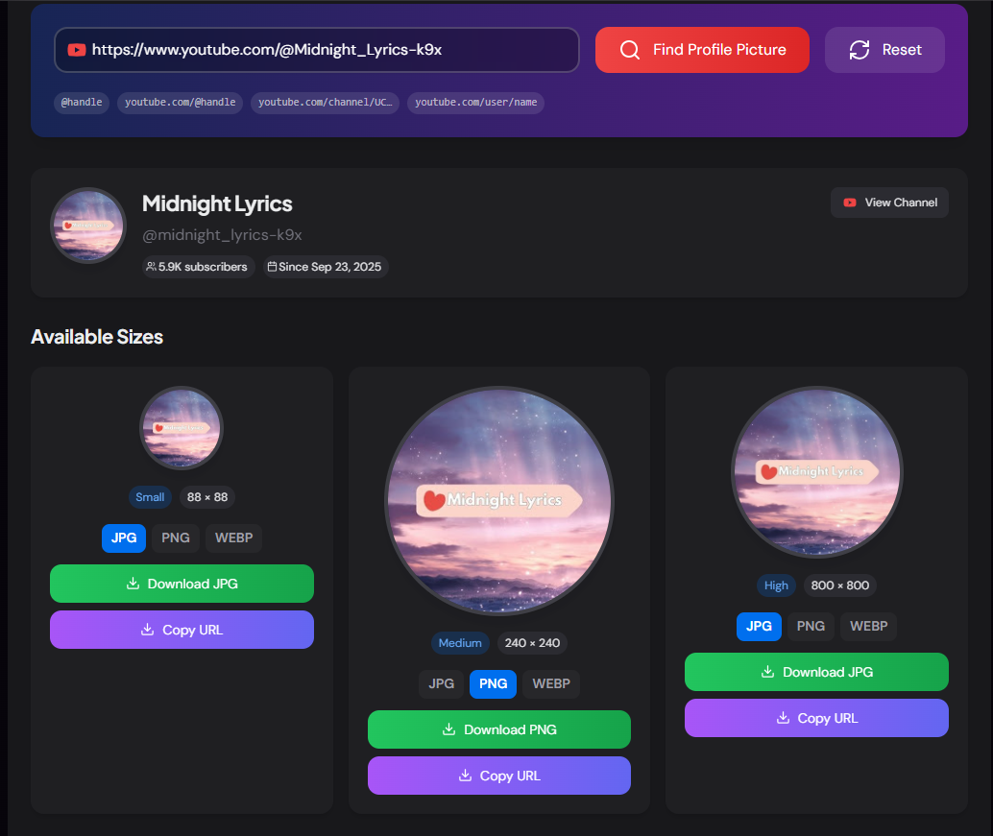Copy URL of the High image
Screen dimensions: 993x836
tap(816, 718)
